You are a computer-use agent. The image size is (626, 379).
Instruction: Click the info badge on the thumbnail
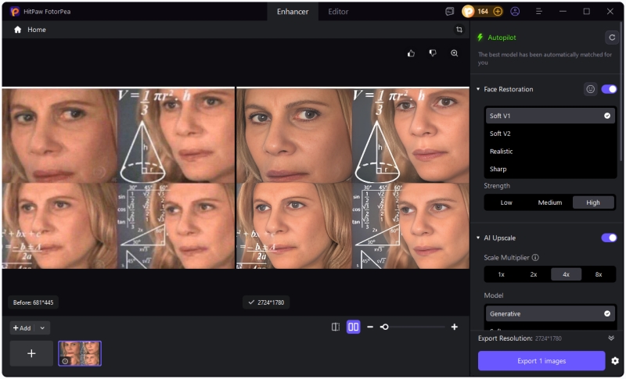tap(65, 361)
